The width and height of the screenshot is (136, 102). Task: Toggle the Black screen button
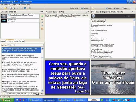117,8
